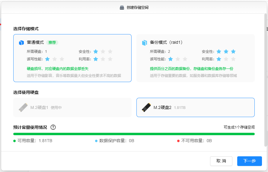Click the 备份模式 (raid1) mode icon
The image size is (268, 172).
(144, 43)
